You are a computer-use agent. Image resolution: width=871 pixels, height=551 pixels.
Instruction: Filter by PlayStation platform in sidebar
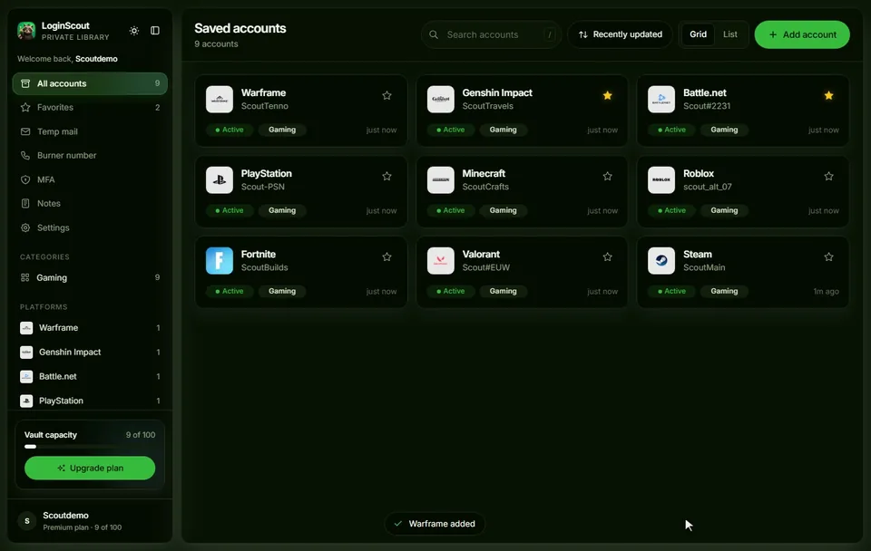coord(90,401)
